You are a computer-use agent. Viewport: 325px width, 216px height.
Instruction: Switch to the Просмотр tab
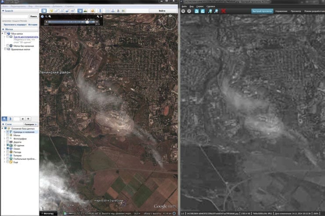coord(296,11)
